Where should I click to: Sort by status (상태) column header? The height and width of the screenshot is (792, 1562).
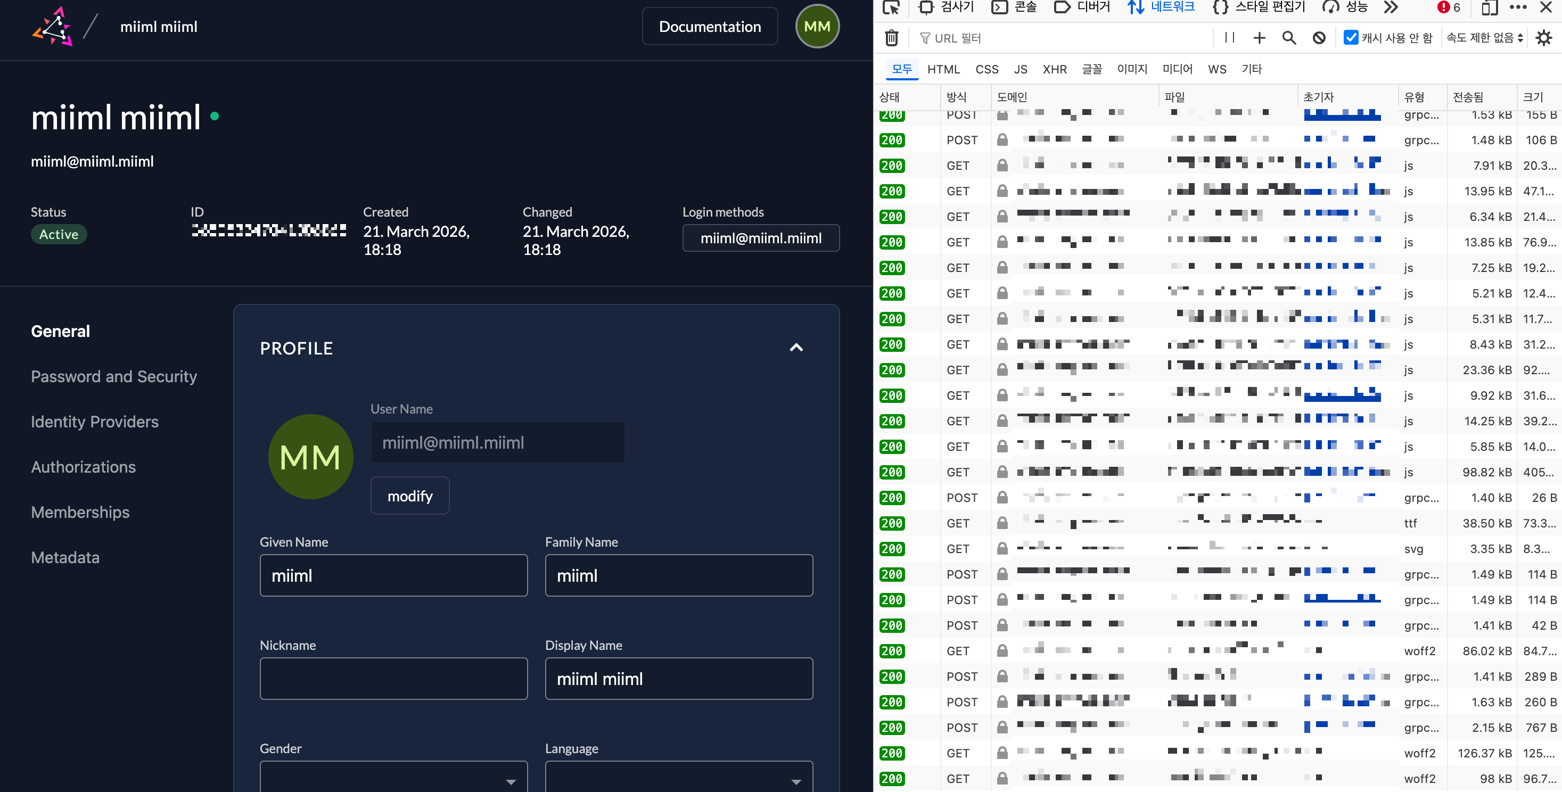click(907, 97)
